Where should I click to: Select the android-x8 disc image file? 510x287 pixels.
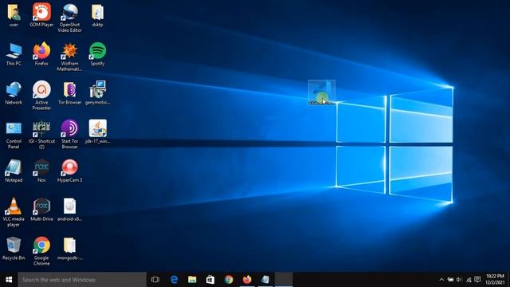click(x=69, y=210)
